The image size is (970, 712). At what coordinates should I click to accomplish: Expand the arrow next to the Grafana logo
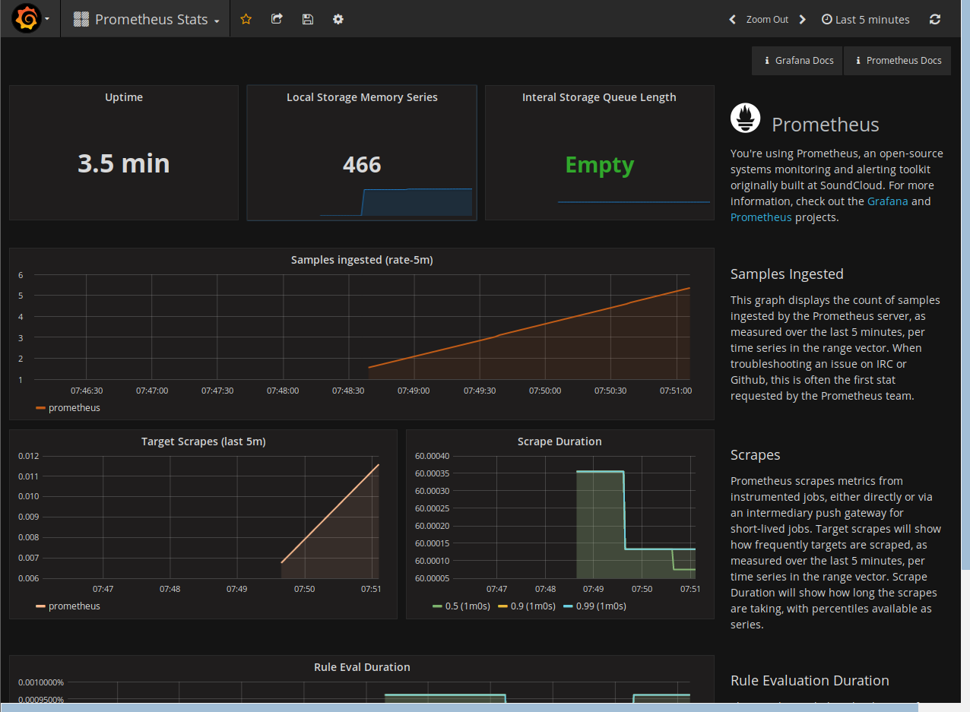click(46, 19)
